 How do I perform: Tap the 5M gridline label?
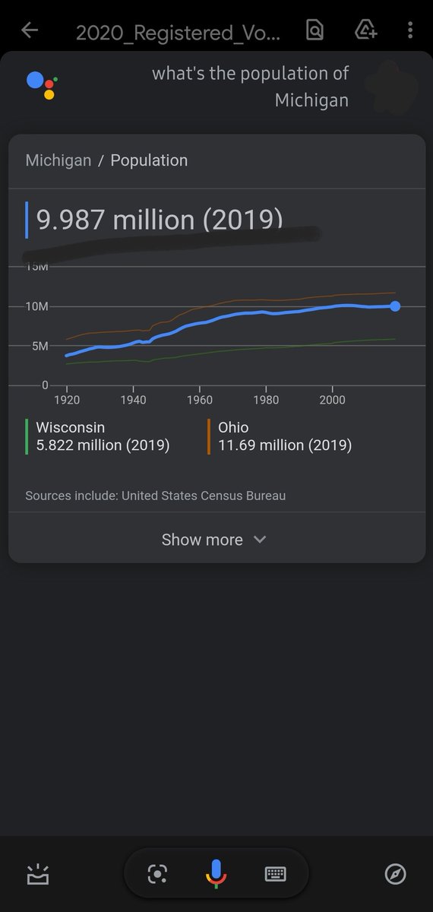click(39, 346)
